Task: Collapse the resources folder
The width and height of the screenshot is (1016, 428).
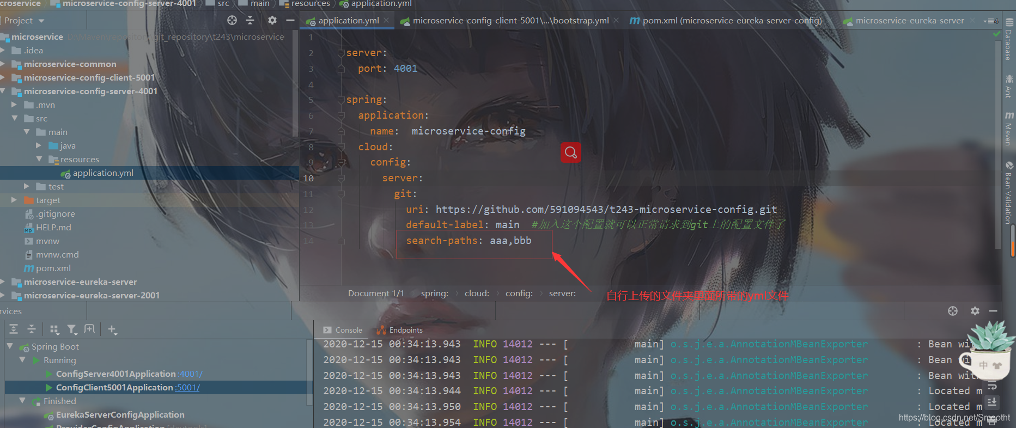Action: pos(39,159)
